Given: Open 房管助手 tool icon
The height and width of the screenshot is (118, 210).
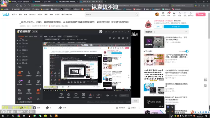Looking at the screenshot, I should 29,74.
